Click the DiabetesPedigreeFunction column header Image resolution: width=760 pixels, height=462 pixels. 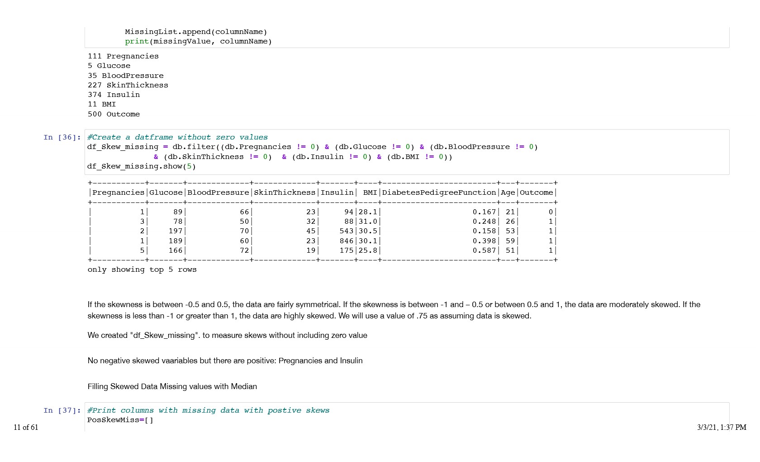tap(439, 192)
